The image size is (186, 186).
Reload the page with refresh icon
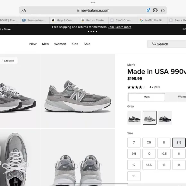click(x=163, y=10)
